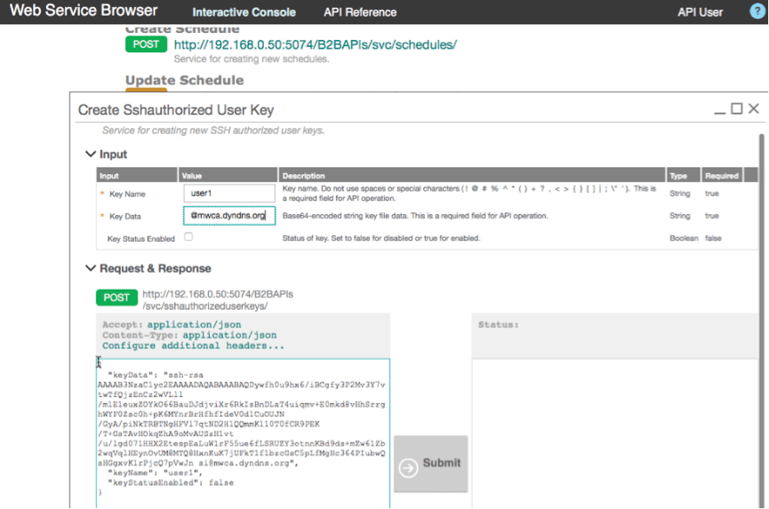Click the POST badge in Request & Response
The height and width of the screenshot is (509, 769).
click(116, 298)
